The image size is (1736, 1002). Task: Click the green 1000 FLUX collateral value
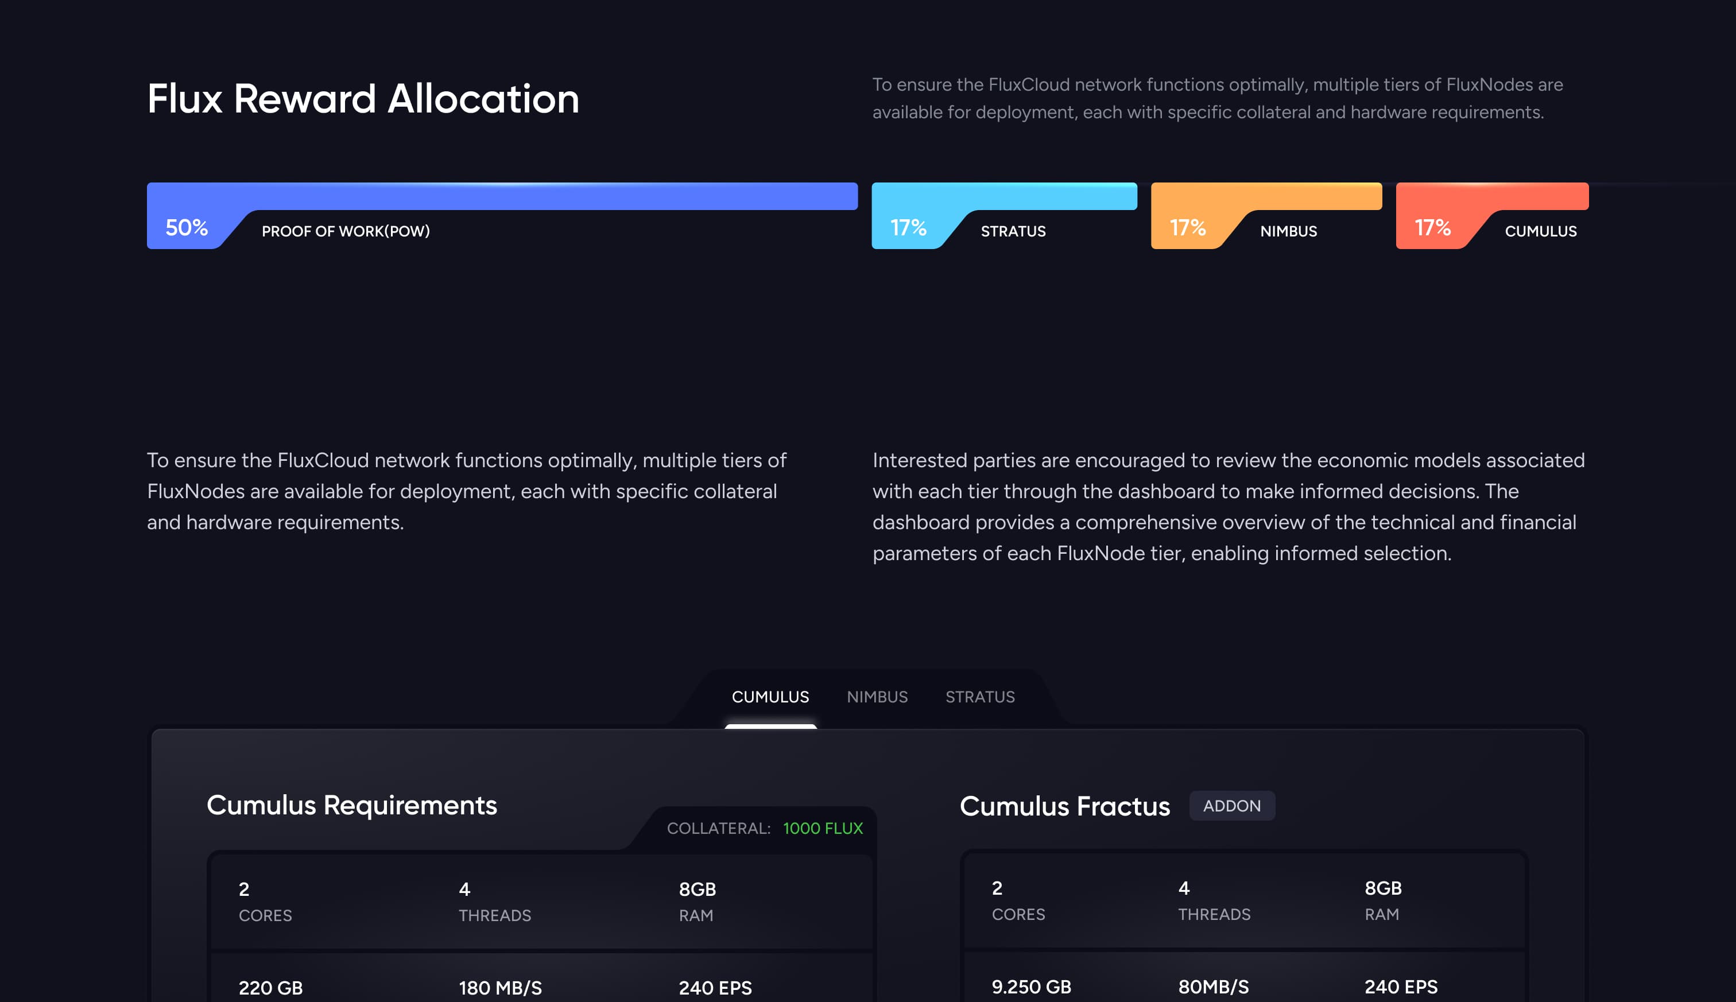tap(823, 828)
